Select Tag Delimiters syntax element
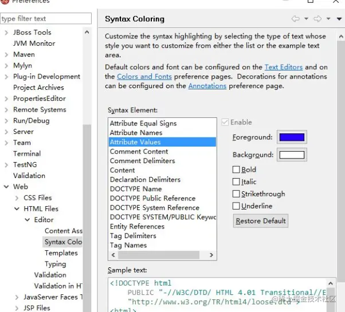This screenshot has width=345, height=312. pyautogui.click(x=162, y=236)
